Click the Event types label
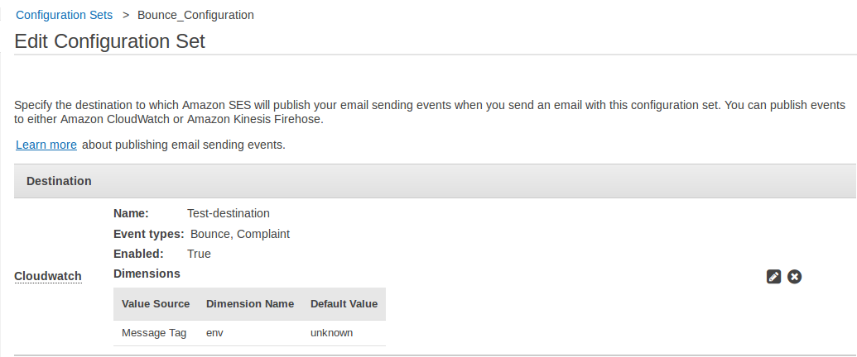 [149, 234]
